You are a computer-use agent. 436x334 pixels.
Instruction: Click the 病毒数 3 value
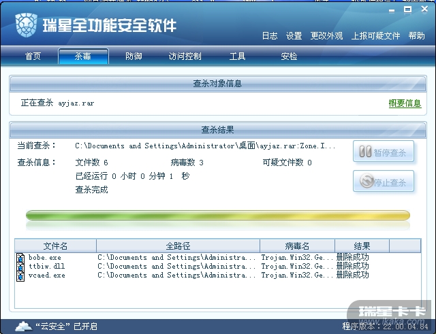[187, 163]
